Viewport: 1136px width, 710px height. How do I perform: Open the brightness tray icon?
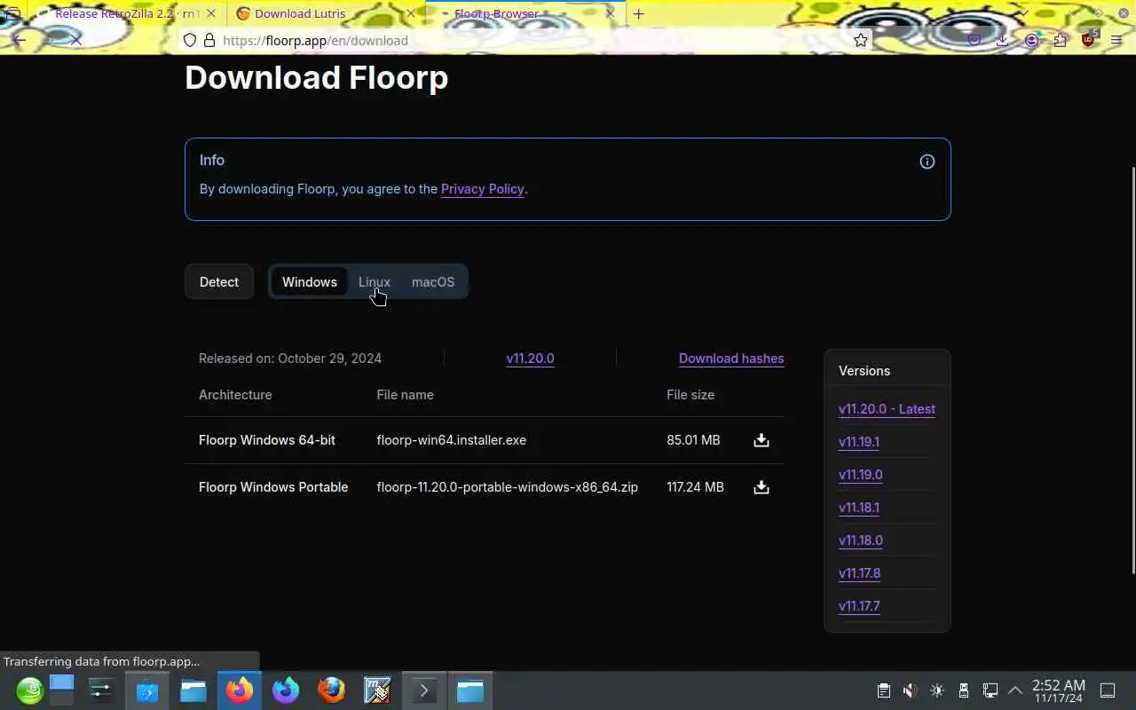coord(936,690)
